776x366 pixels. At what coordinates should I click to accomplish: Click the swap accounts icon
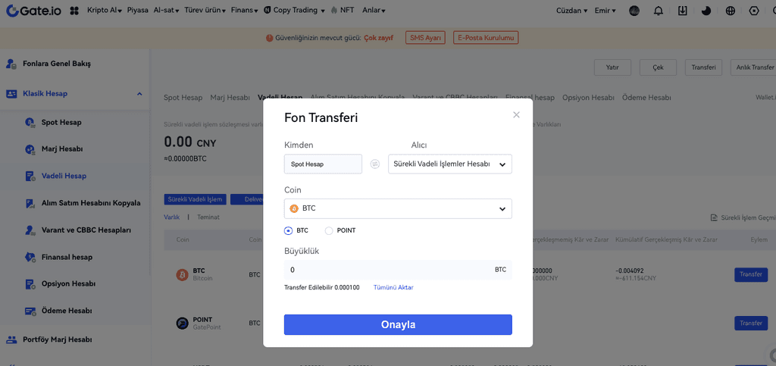coord(375,164)
